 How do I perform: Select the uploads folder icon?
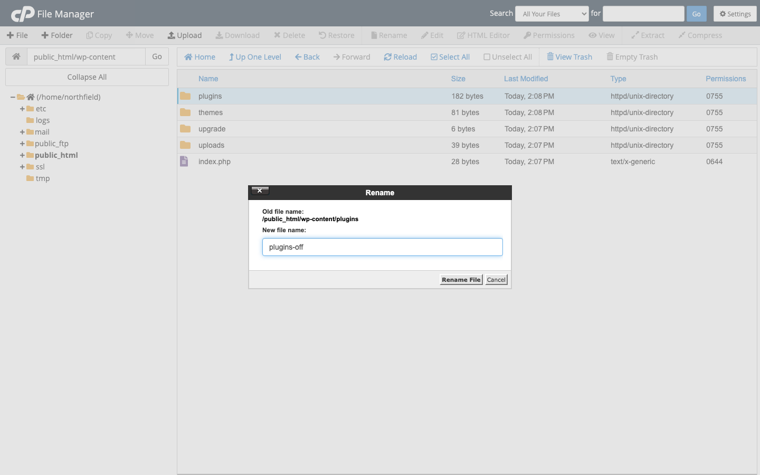tap(185, 145)
